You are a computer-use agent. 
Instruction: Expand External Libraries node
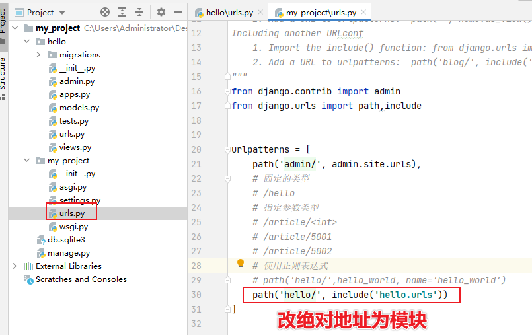pyautogui.click(x=15, y=266)
